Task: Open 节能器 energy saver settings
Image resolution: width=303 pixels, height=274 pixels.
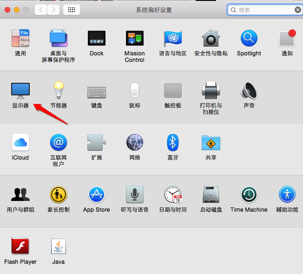Action: click(59, 91)
